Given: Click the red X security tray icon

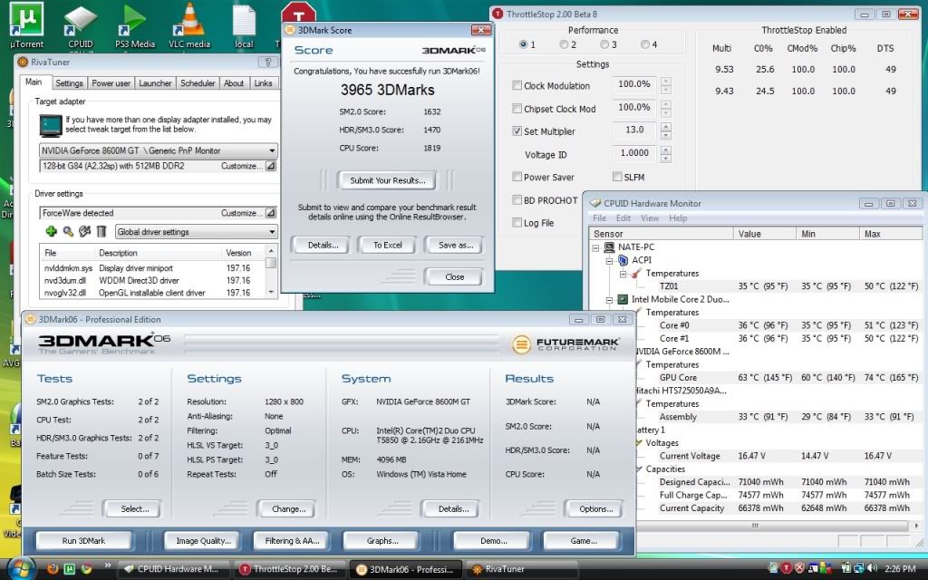Looking at the screenshot, I should (x=800, y=568).
